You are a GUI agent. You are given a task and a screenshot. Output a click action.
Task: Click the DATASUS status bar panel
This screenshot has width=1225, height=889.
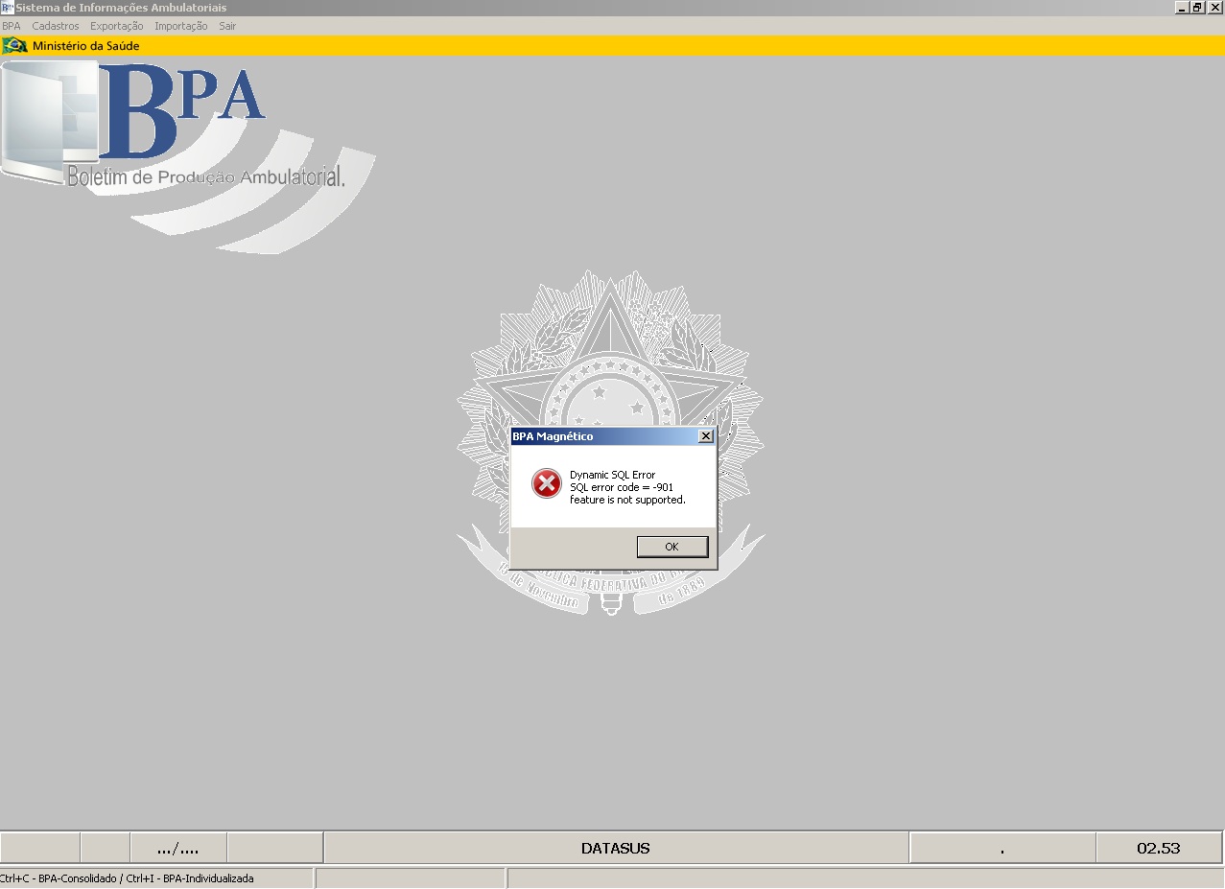click(616, 848)
